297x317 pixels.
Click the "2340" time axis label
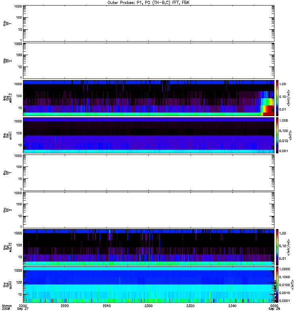[x=232, y=306]
